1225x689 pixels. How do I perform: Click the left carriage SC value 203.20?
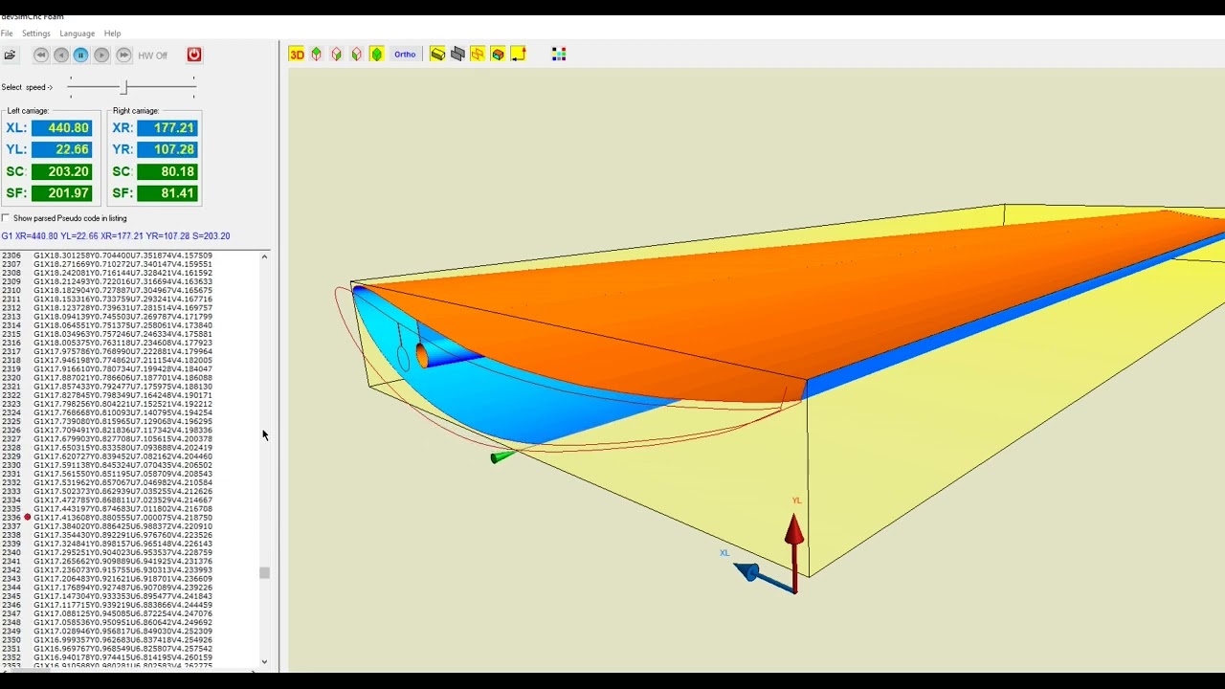(x=62, y=171)
